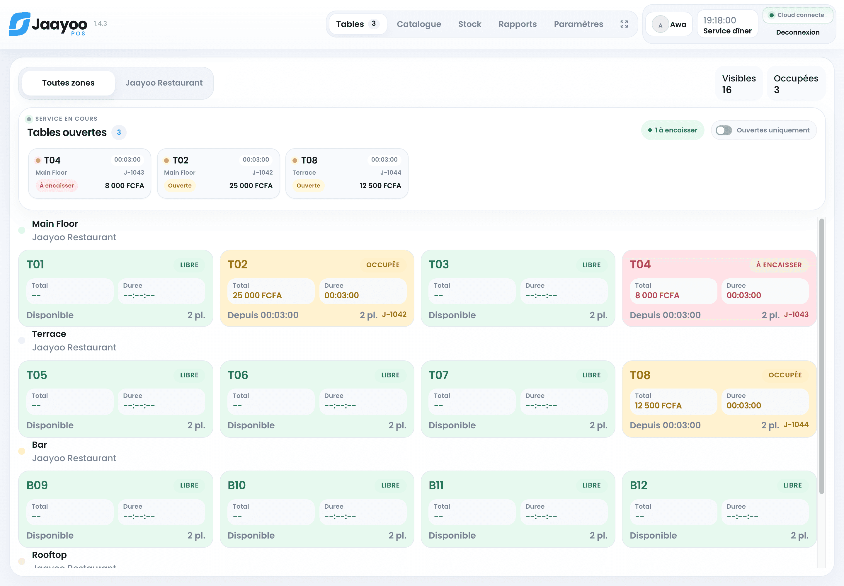Select table T04 à encaisser card

pos(719,289)
